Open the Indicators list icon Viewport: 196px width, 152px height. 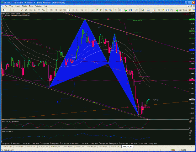coord(125,10)
